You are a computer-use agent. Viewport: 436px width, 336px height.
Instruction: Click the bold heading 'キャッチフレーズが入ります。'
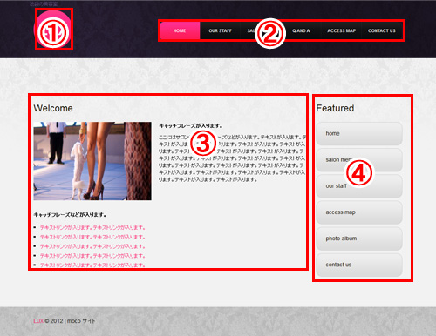(x=191, y=126)
